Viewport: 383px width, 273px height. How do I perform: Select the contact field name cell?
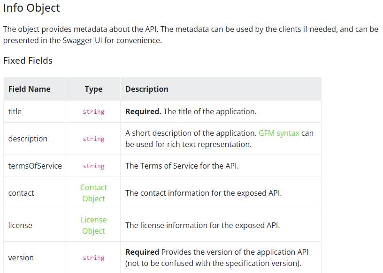click(x=21, y=193)
